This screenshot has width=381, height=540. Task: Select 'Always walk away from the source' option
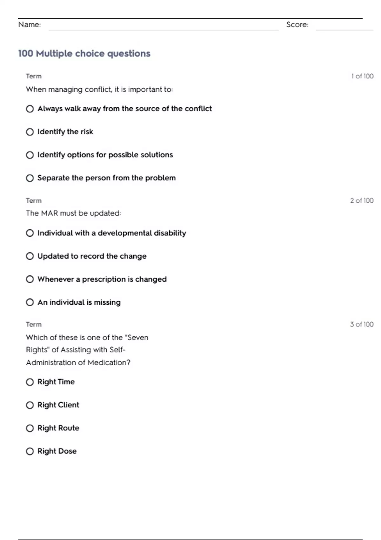click(30, 109)
